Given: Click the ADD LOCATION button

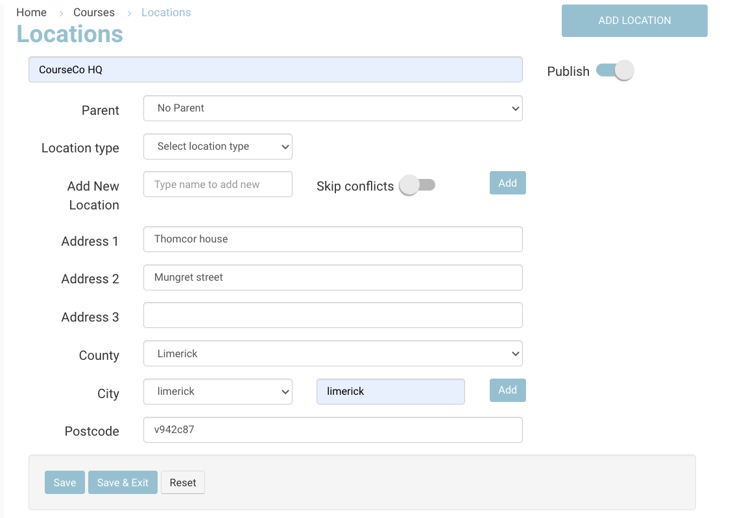Looking at the screenshot, I should click(x=634, y=21).
